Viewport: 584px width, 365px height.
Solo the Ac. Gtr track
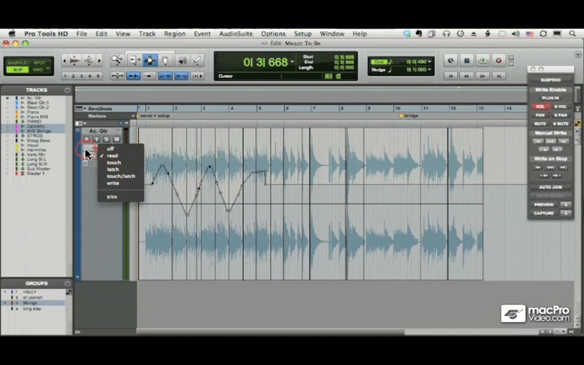pos(106,139)
